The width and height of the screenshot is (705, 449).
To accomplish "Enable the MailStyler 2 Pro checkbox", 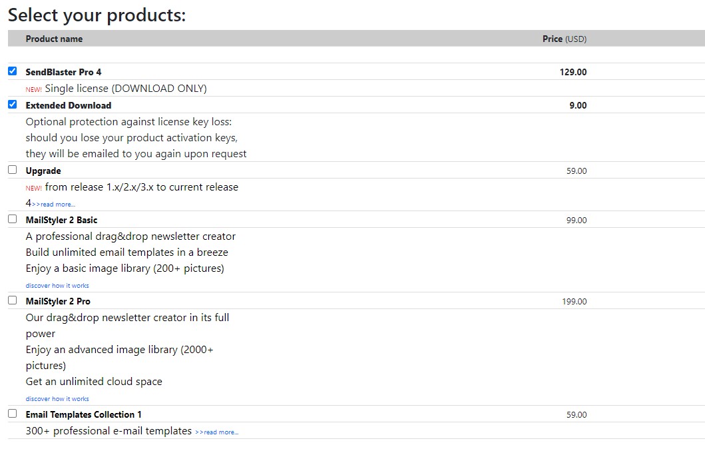I will (x=13, y=300).
